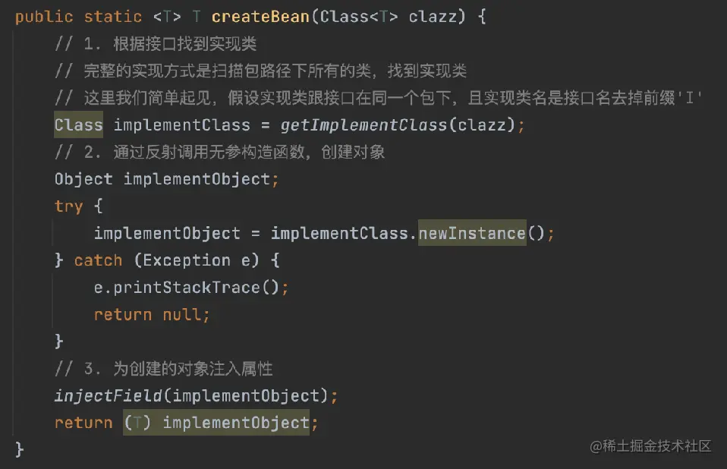Screen dimensions: 727x469
Task: Click the public keyword
Action: click(x=44, y=17)
